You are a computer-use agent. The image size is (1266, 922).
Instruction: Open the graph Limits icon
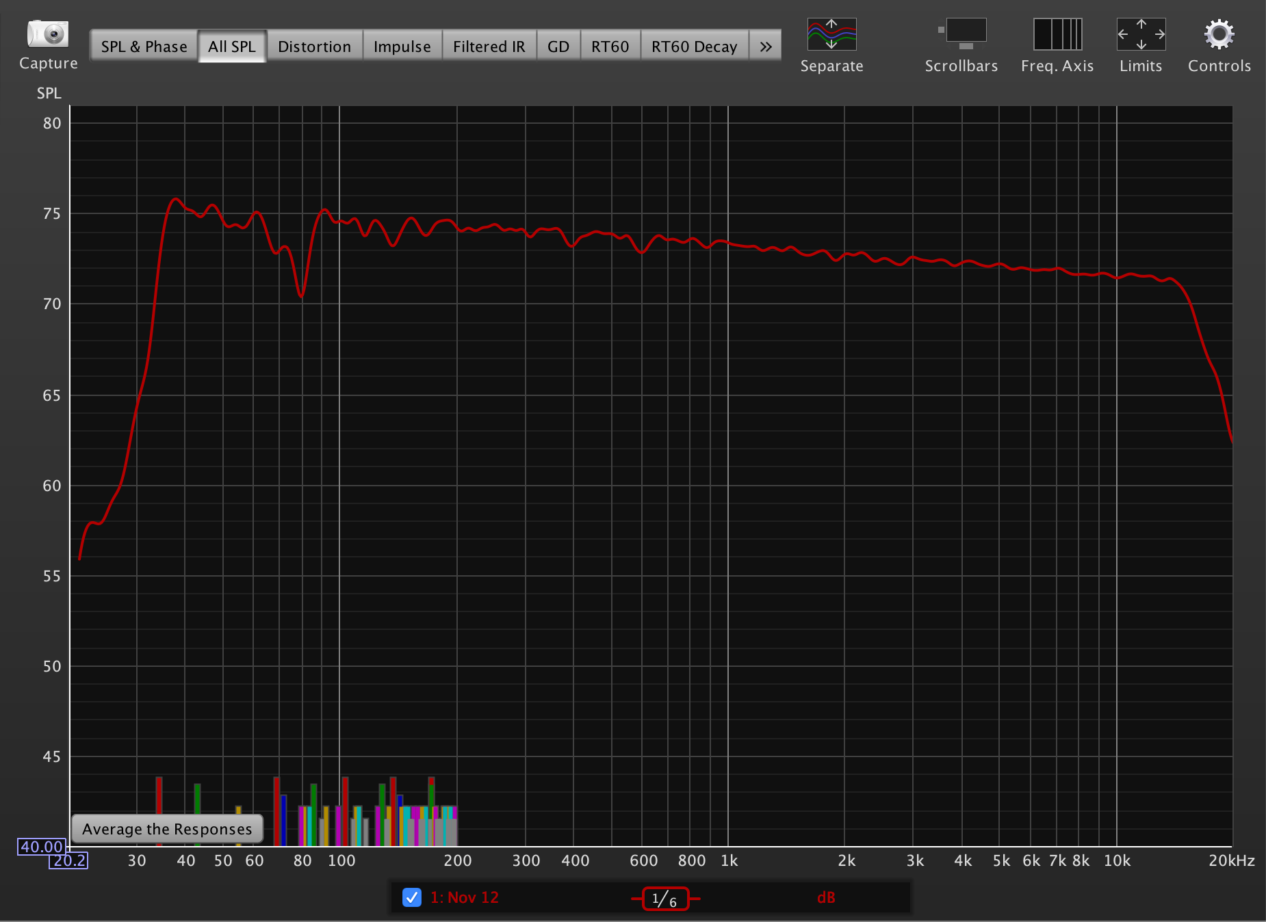pyautogui.click(x=1141, y=34)
